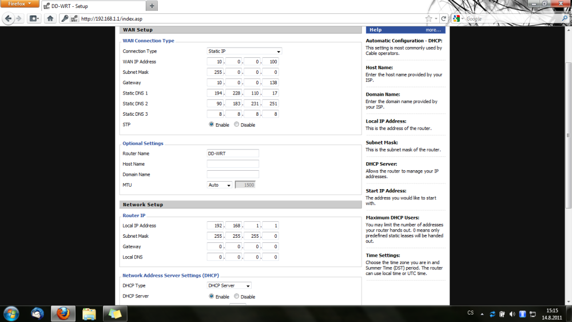Click the browser address URL field
Screen dimensions: 572x322
click(x=252, y=19)
